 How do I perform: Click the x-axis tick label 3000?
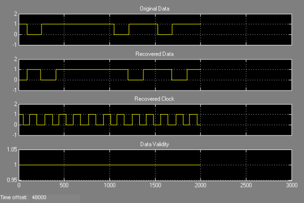point(291,185)
